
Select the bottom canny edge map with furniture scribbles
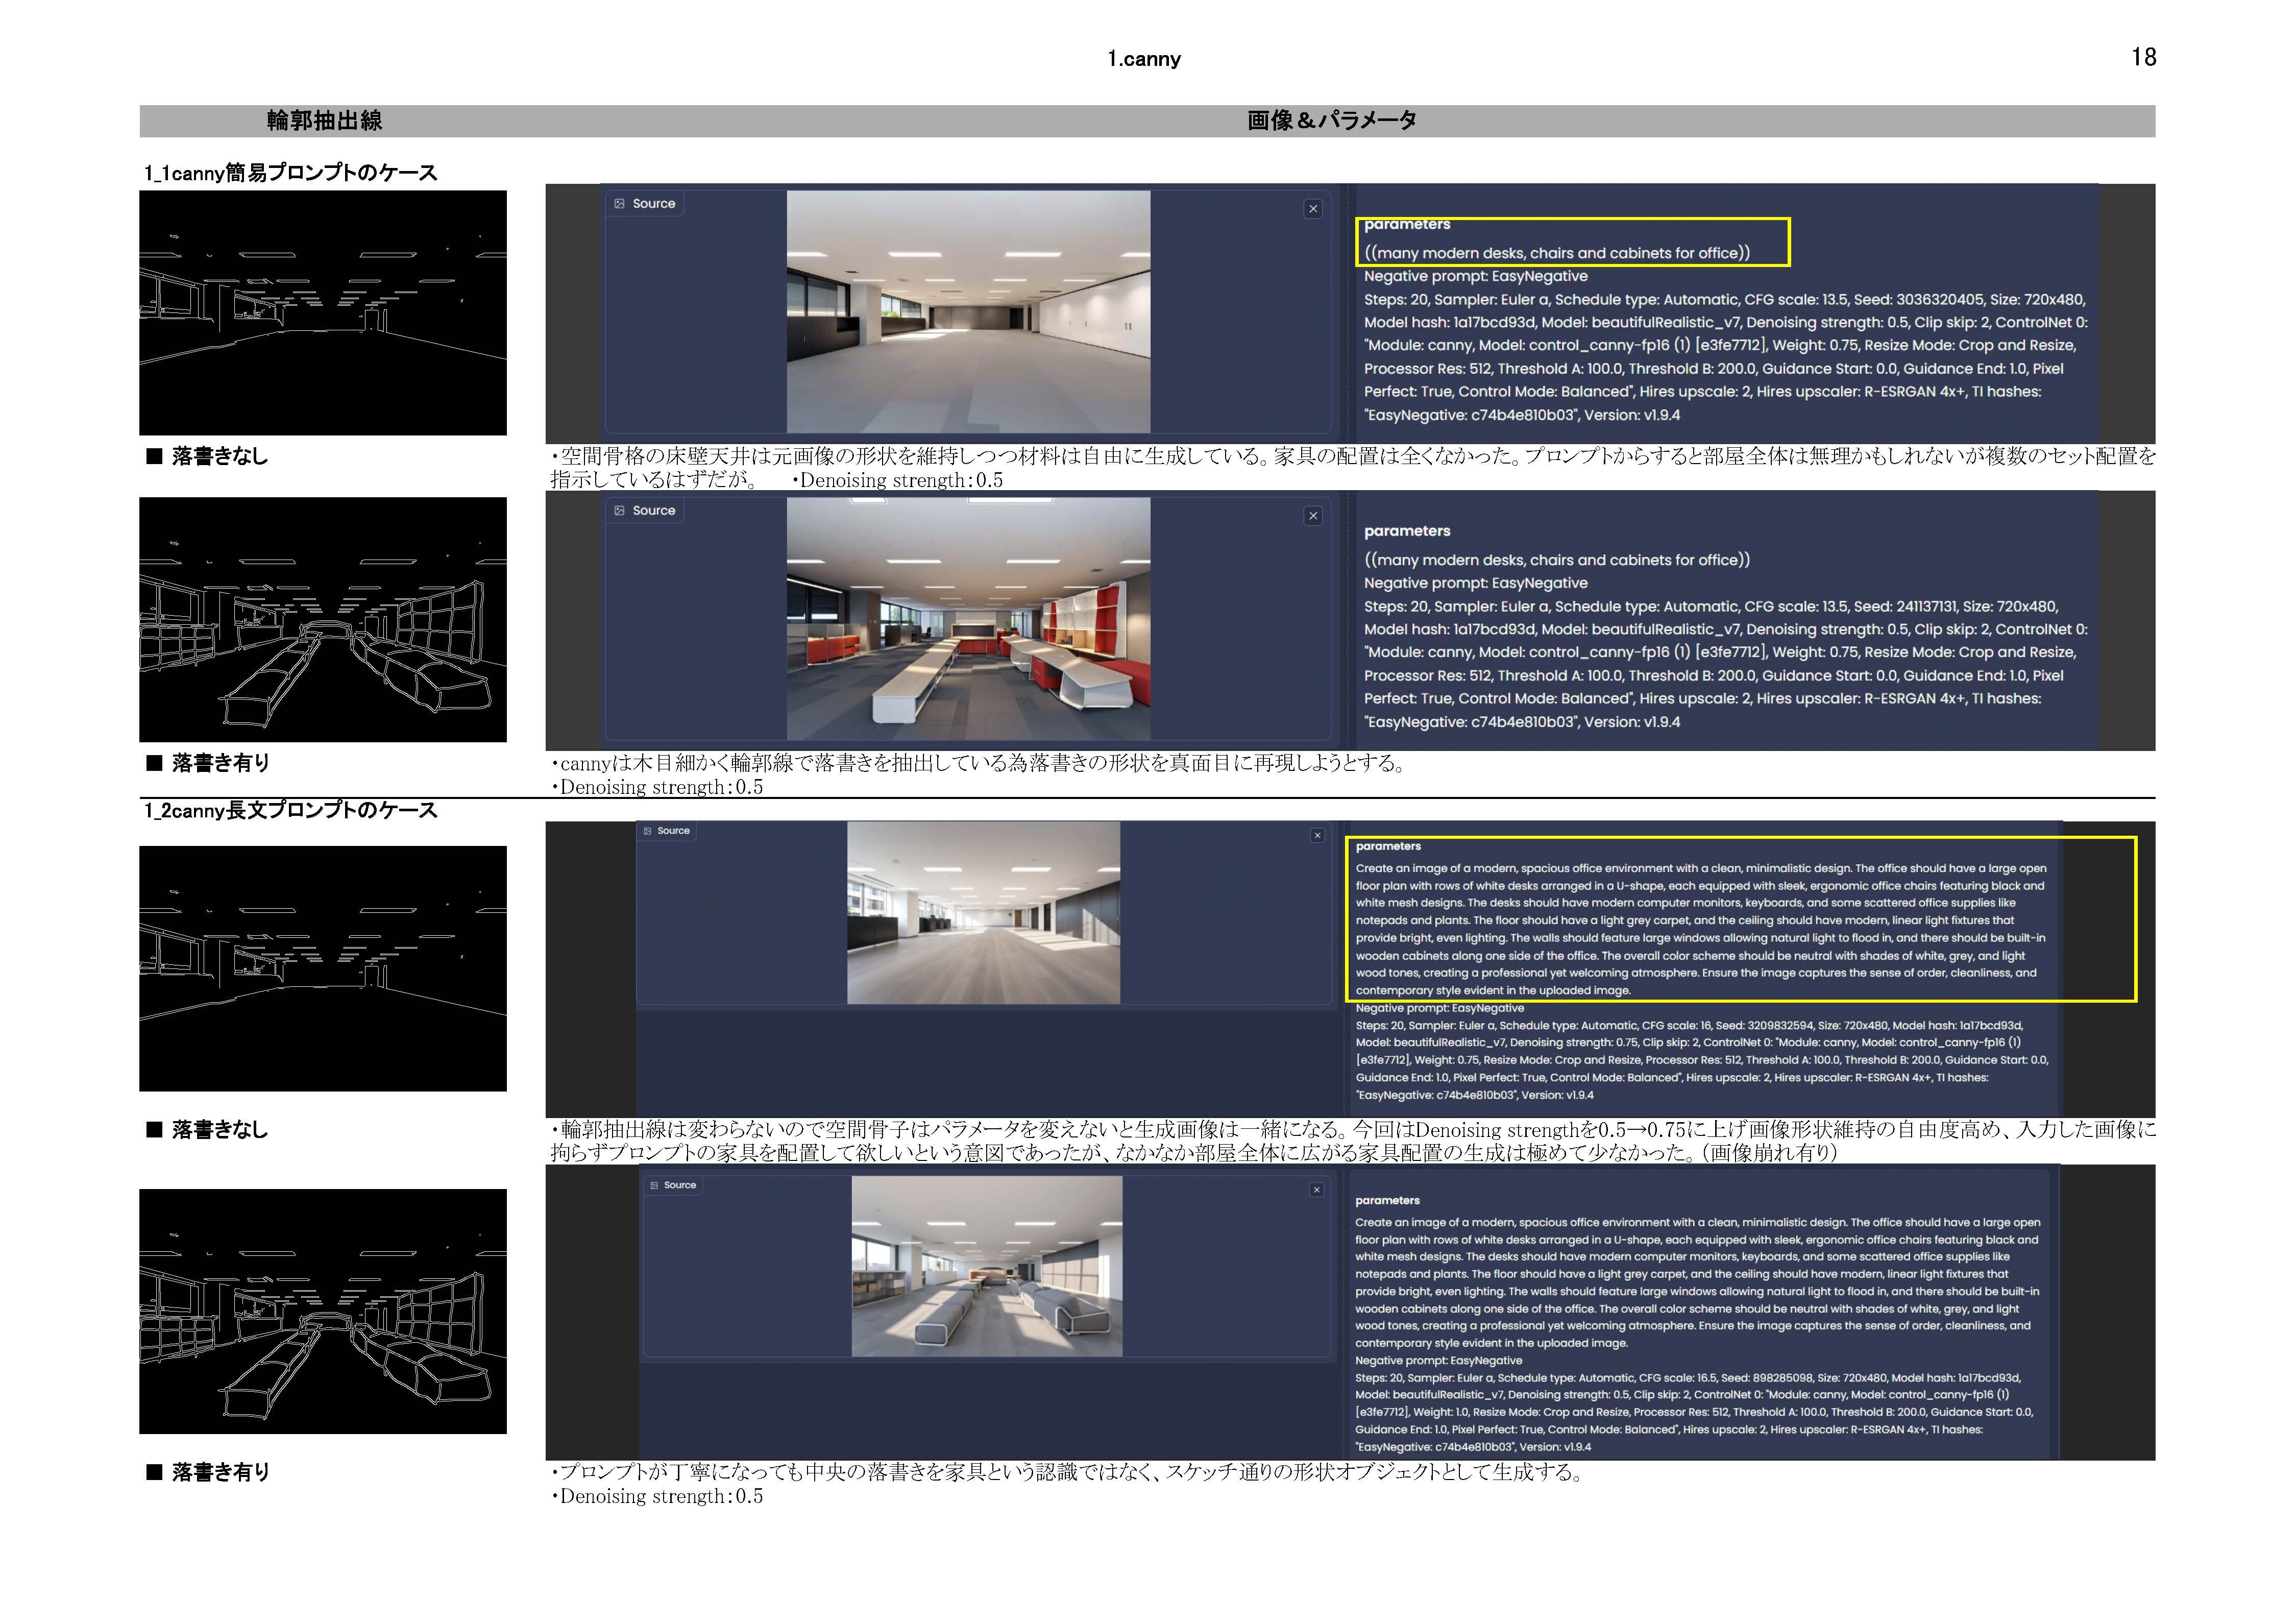point(323,1311)
